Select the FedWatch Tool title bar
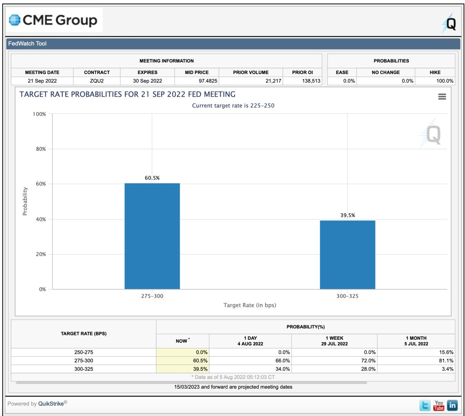This screenshot has height=416, width=465. click(x=233, y=43)
